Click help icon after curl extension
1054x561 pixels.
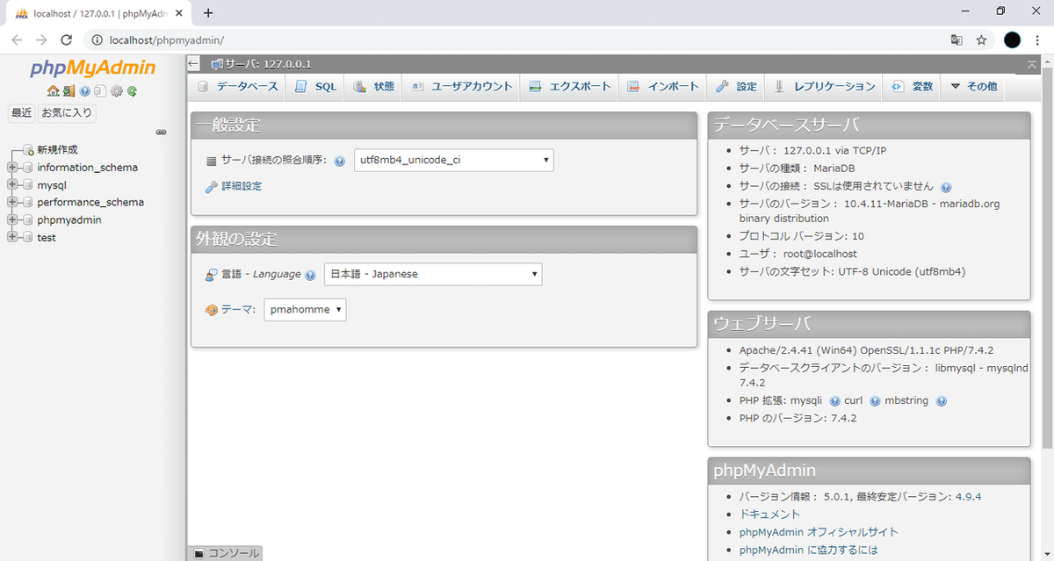(x=875, y=401)
